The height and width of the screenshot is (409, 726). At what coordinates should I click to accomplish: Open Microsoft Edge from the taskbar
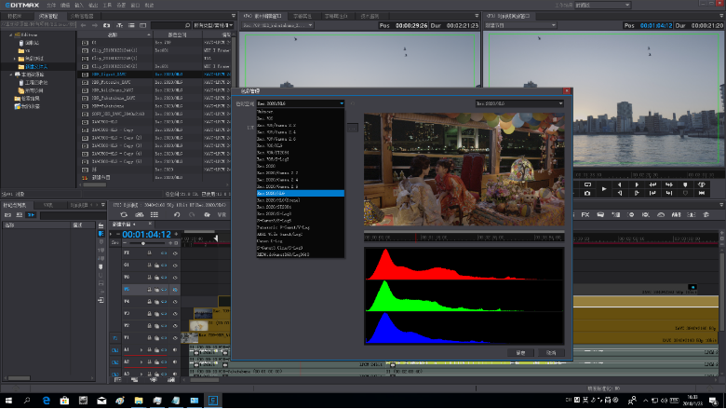pyautogui.click(x=46, y=401)
